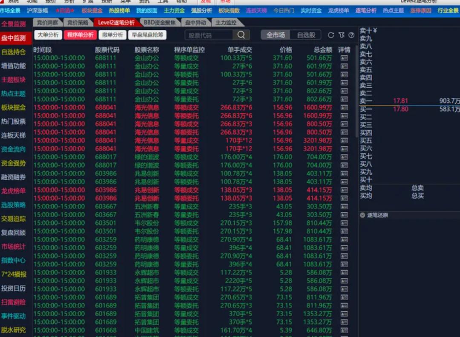Expand the 卖十 ¥ order book header
The height and width of the screenshot is (337, 460).
(x=368, y=30)
